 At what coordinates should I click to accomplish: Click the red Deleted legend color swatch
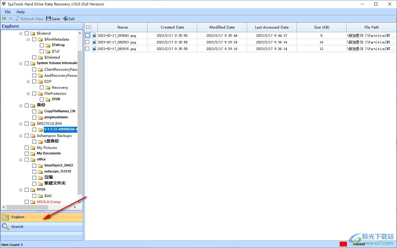click(343, 244)
